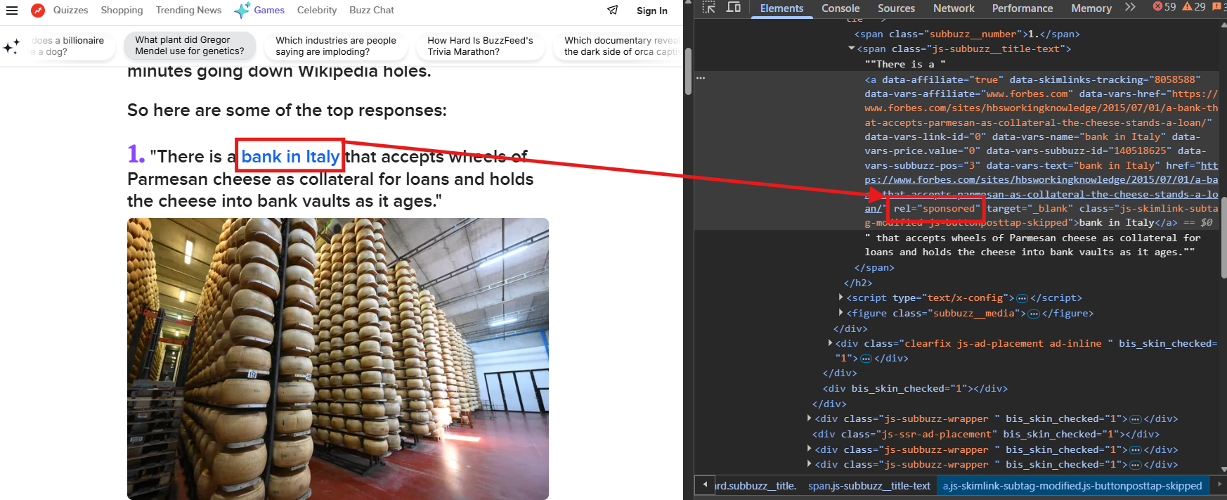This screenshot has width=1227, height=500.
Task: Select breadcrumb a.js-skimlink-subtag-modified
Action: pyautogui.click(x=1072, y=485)
